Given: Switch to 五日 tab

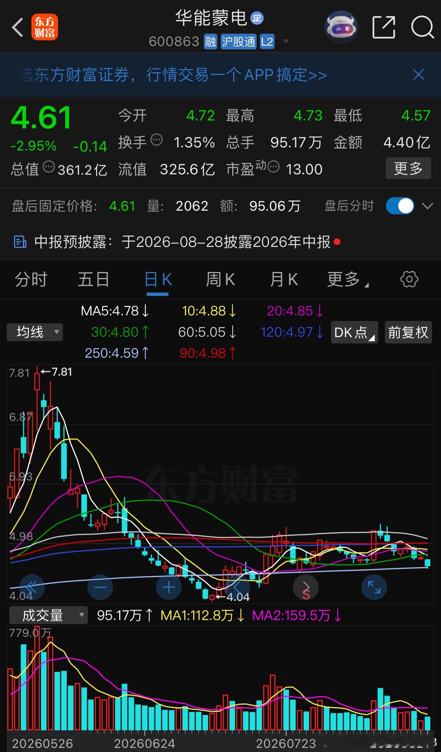Looking at the screenshot, I should click(94, 279).
